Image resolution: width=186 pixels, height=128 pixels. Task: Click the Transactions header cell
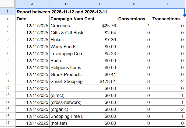(x=168, y=19)
